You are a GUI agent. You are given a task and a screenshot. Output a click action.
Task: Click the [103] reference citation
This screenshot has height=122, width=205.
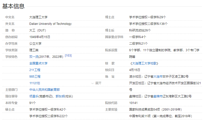click(68, 56)
